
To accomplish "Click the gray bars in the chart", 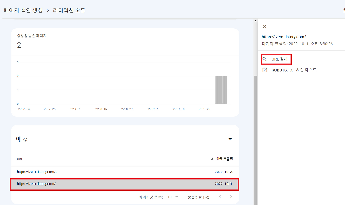I will tap(221, 90).
